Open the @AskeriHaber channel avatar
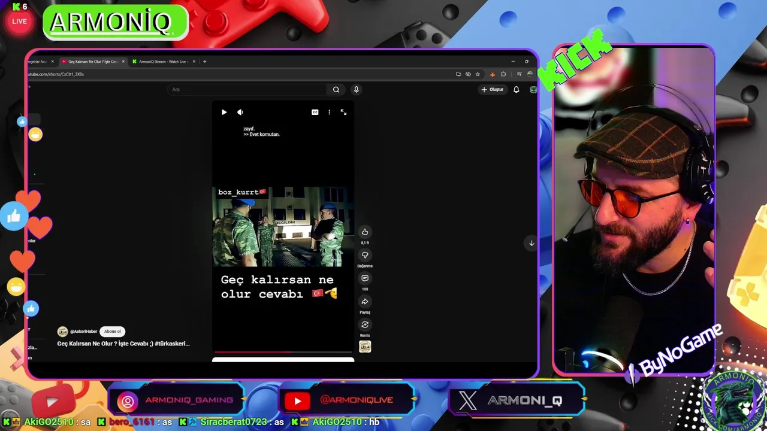Viewport: 767px width, 431px height. [x=62, y=332]
